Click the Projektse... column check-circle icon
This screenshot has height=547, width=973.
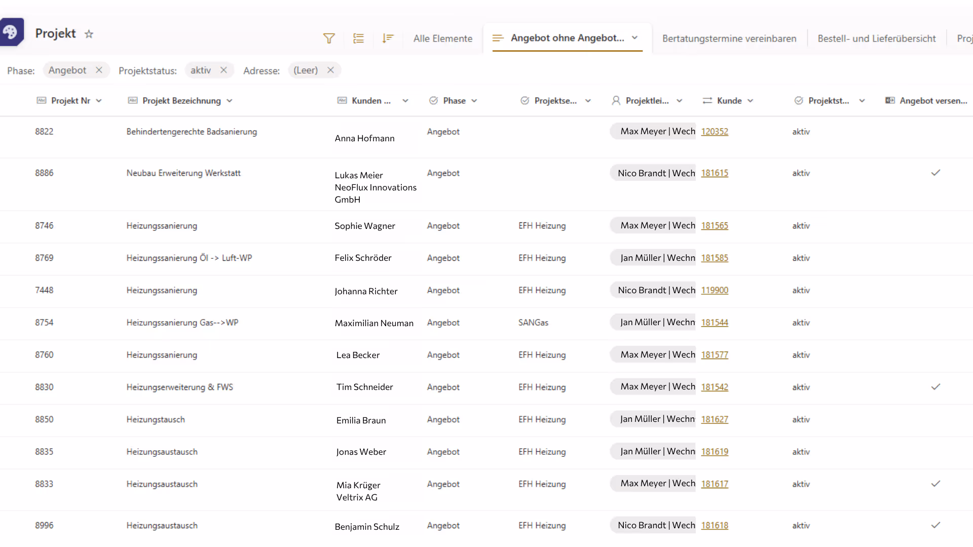[x=525, y=101]
